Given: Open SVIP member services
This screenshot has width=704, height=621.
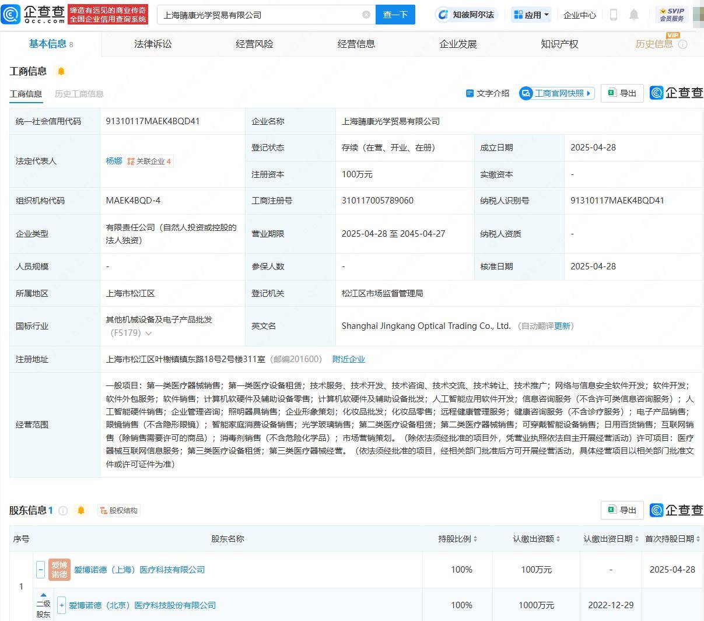Looking at the screenshot, I should 671,15.
